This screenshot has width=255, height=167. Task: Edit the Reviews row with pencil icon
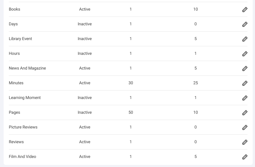pyautogui.click(x=245, y=142)
